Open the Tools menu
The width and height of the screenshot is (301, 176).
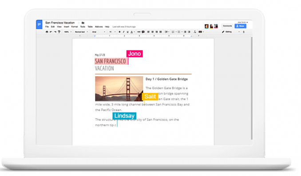point(83,27)
